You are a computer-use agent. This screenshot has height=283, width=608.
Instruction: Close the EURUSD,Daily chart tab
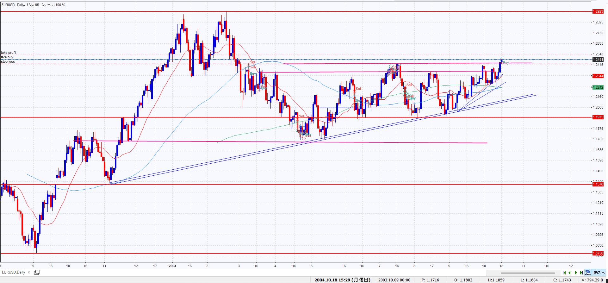[x=29, y=272]
